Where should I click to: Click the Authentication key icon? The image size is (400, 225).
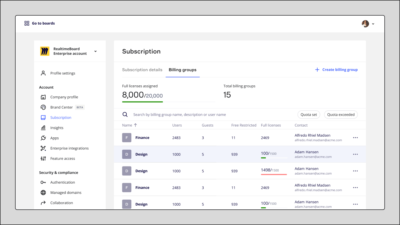(43, 182)
